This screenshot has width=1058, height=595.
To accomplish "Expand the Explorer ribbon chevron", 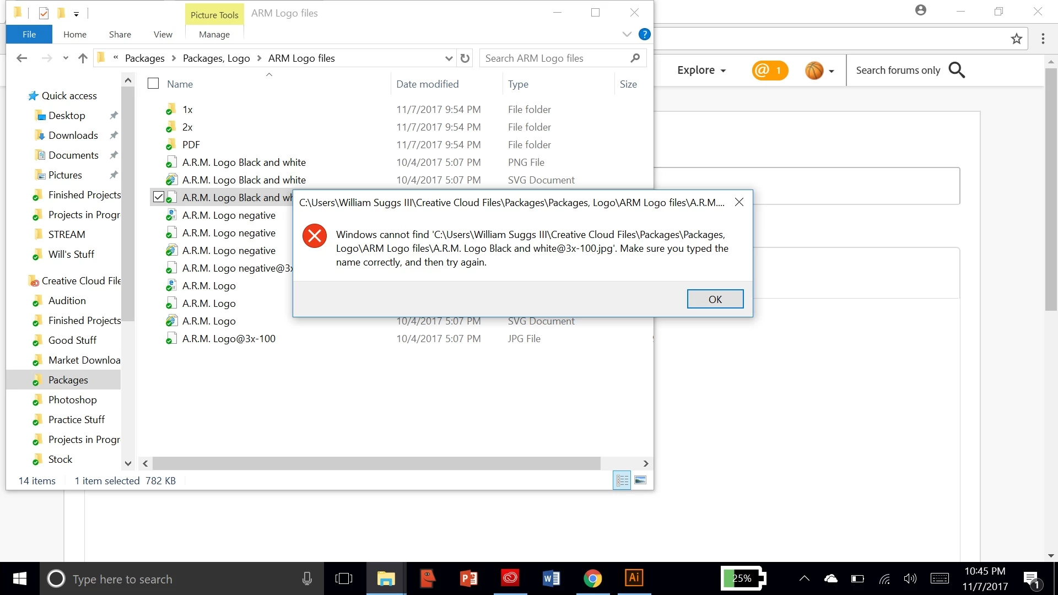I will tap(627, 34).
